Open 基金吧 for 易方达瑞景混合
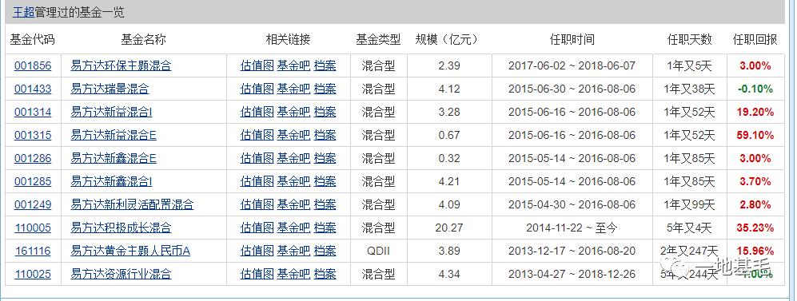 (293, 89)
